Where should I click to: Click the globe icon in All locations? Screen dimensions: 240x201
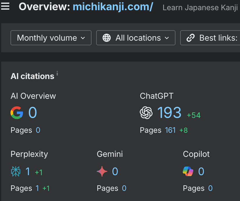(107, 38)
